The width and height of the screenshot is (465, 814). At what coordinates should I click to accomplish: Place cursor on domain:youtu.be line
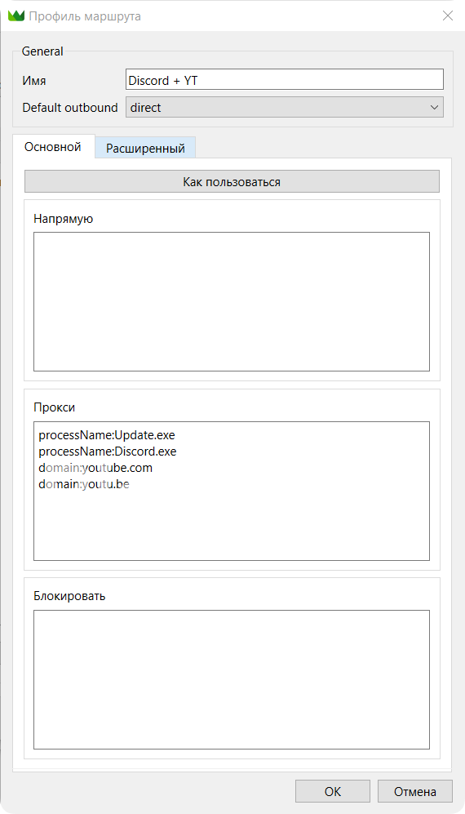(83, 485)
